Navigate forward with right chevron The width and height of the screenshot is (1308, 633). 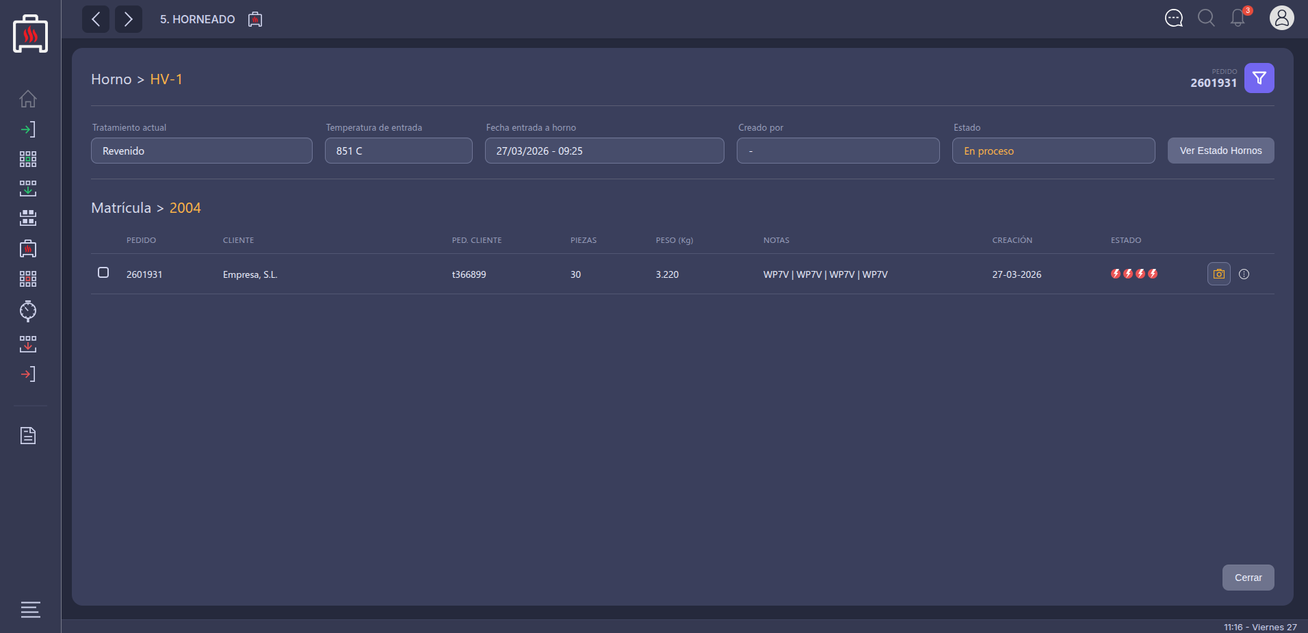129,19
